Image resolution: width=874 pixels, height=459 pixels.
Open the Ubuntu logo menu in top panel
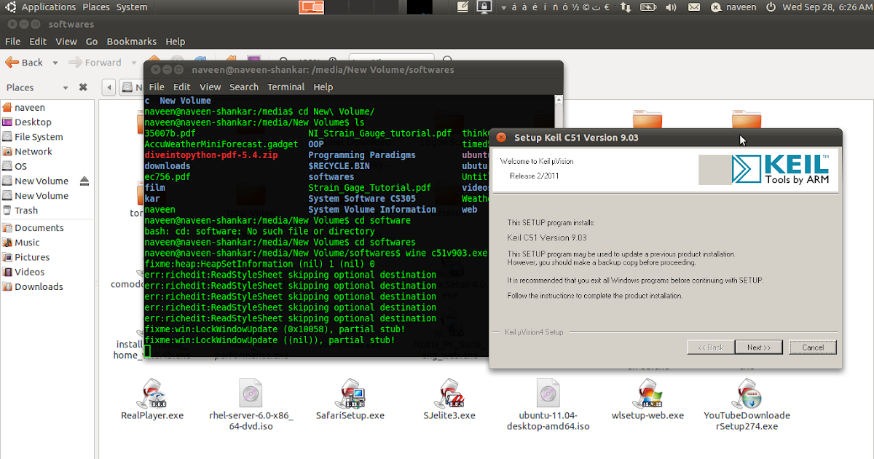point(11,7)
